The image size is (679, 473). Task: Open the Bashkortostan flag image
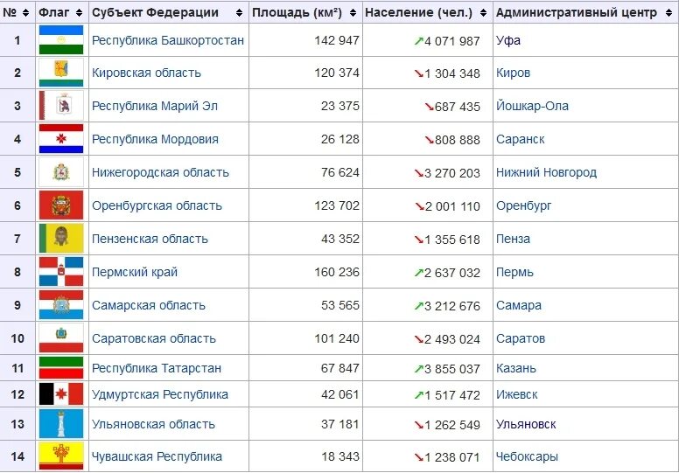pos(61,40)
